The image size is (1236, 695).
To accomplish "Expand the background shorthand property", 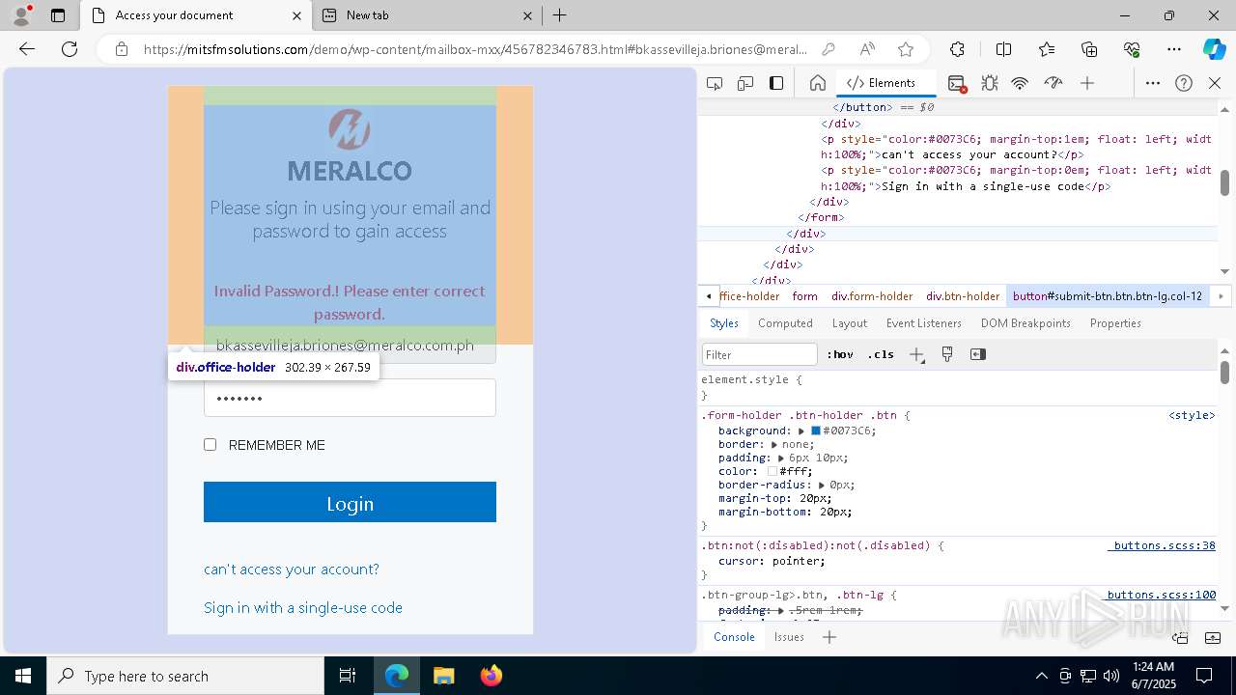I will click(801, 431).
